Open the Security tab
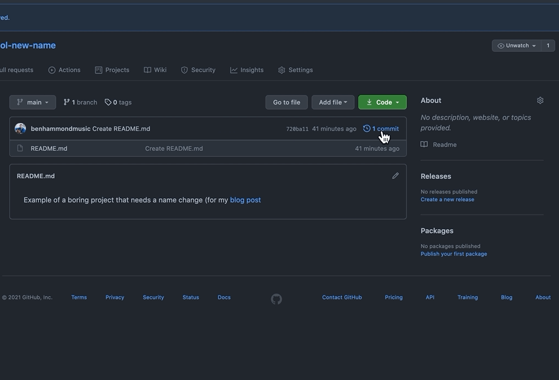The height and width of the screenshot is (380, 559). [198, 70]
